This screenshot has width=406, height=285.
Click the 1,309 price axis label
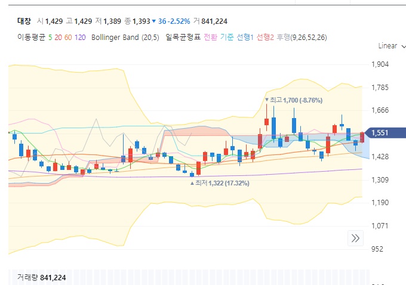[380, 179]
